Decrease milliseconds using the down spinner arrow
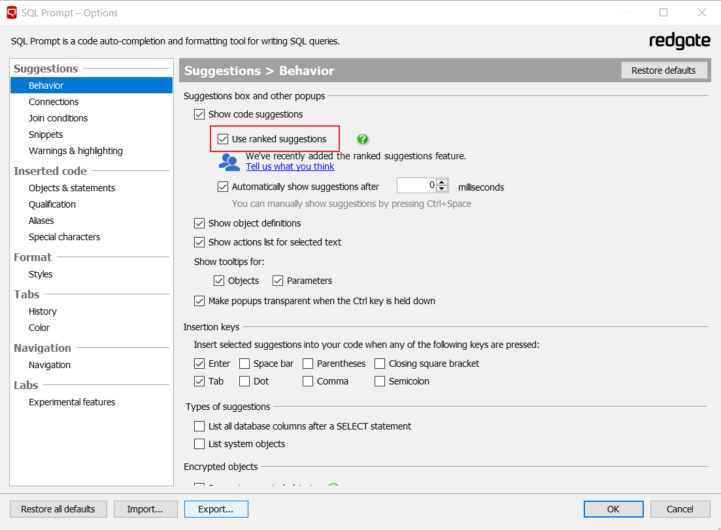Screen dimensions: 721x530 coord(443,189)
